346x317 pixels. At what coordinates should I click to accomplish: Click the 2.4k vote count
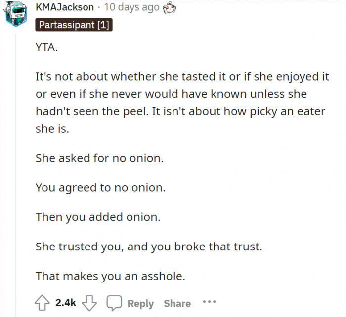coord(66,303)
